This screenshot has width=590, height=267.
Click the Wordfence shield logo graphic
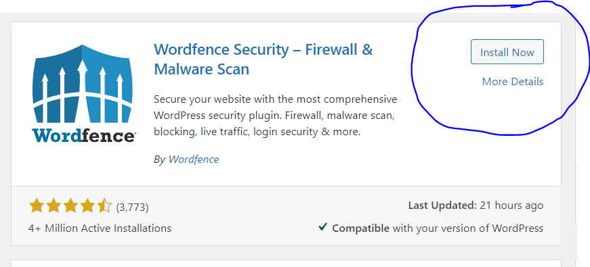click(83, 84)
